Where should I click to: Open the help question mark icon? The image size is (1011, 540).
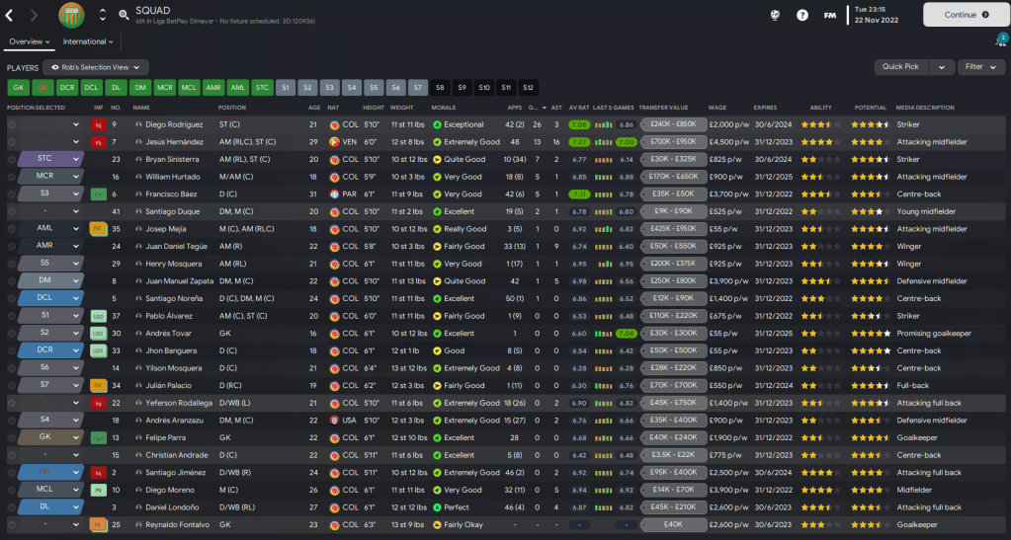pos(802,15)
